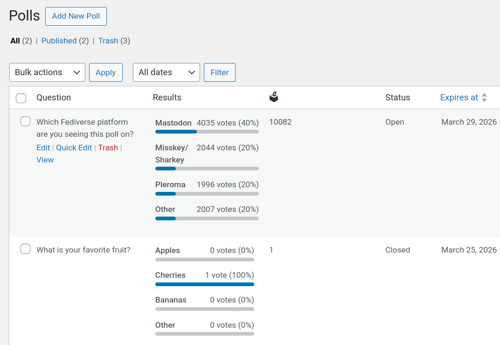The width and height of the screenshot is (500, 345).
Task: Edit the Fediverse platform poll
Action: coord(43,148)
